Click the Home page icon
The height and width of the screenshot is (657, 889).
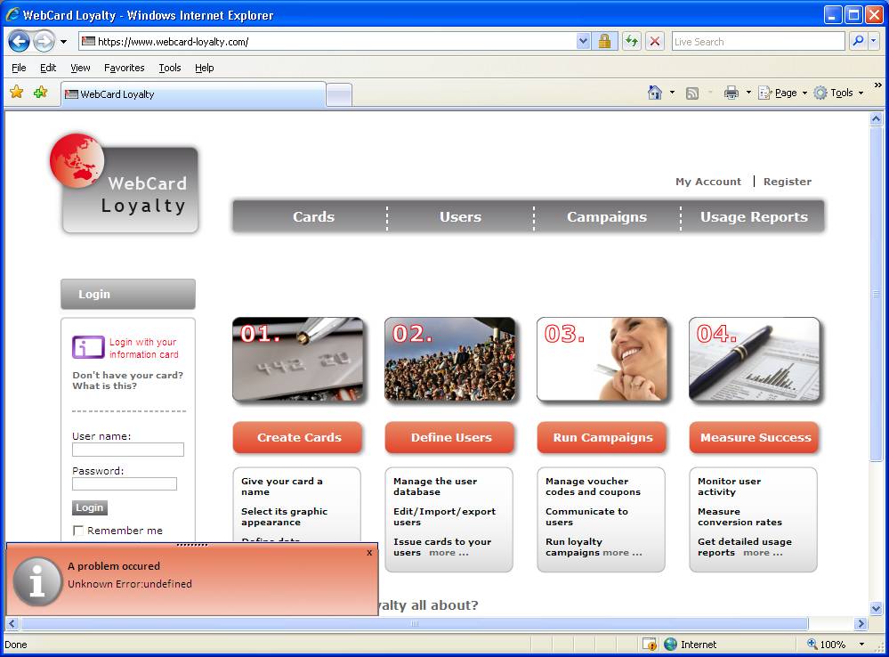[x=655, y=93]
